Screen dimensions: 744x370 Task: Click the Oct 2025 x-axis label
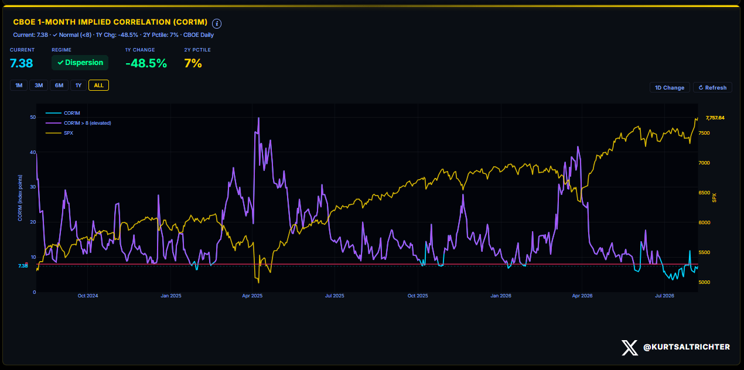[418, 296]
